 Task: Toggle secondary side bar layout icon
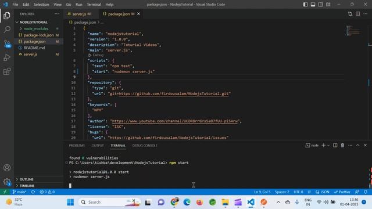pyautogui.click(x=321, y=4)
